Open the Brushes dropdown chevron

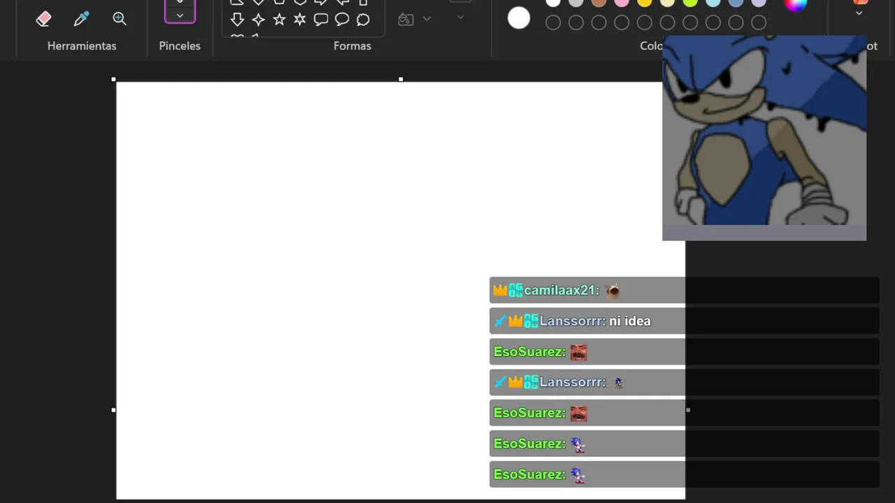coord(180,15)
